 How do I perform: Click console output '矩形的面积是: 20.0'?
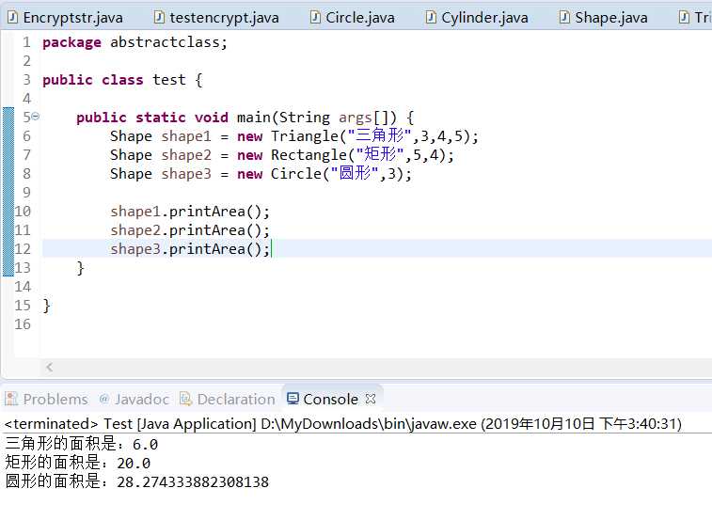coord(78,463)
